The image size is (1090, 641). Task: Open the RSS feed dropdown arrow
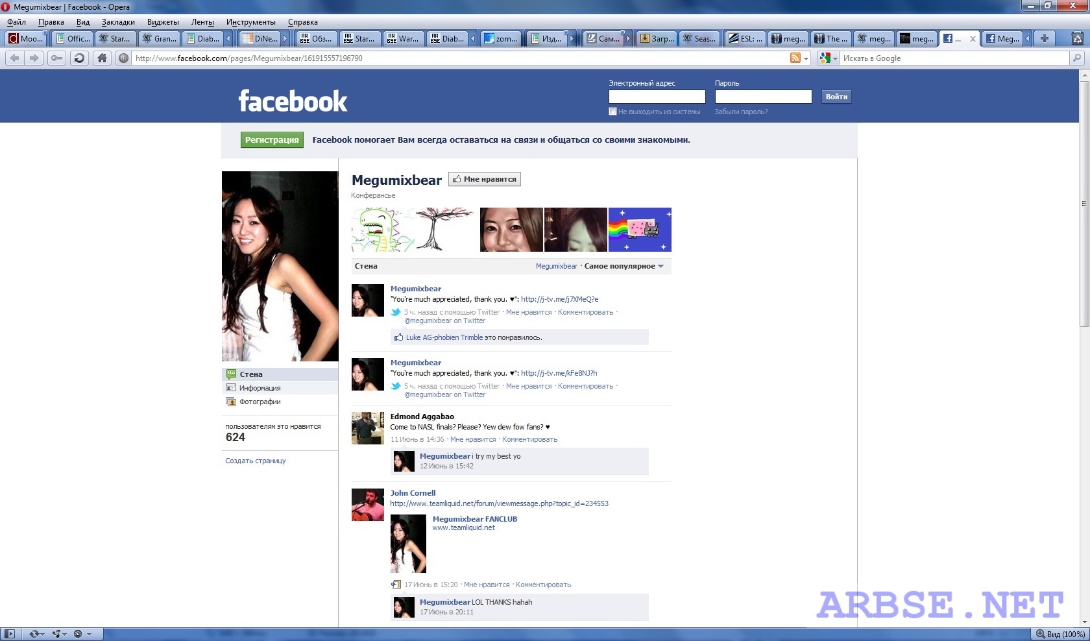pyautogui.click(x=806, y=58)
